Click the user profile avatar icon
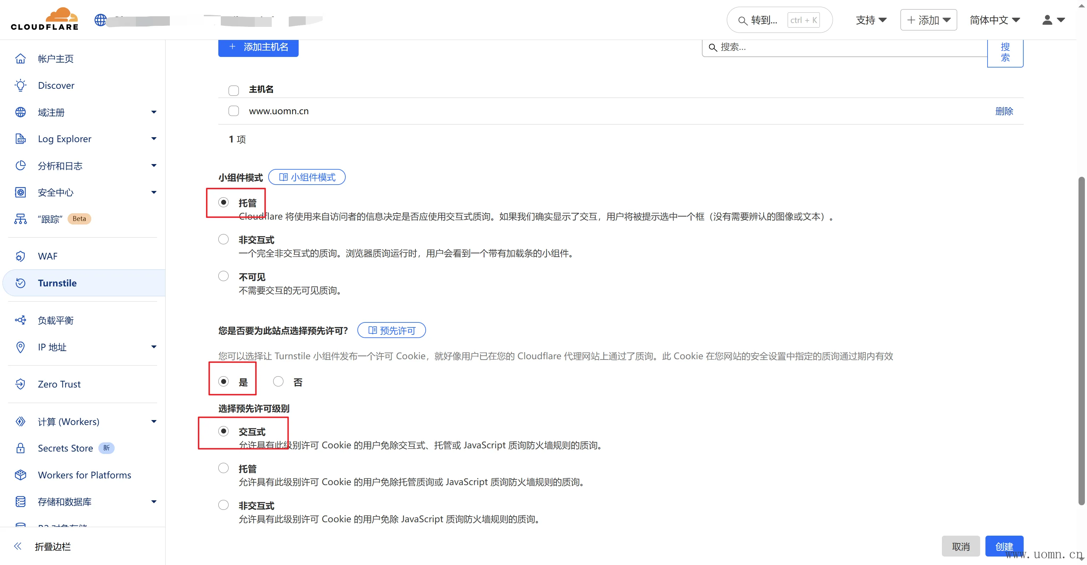Screen dimensions: 1087x565 pyautogui.click(x=1047, y=20)
